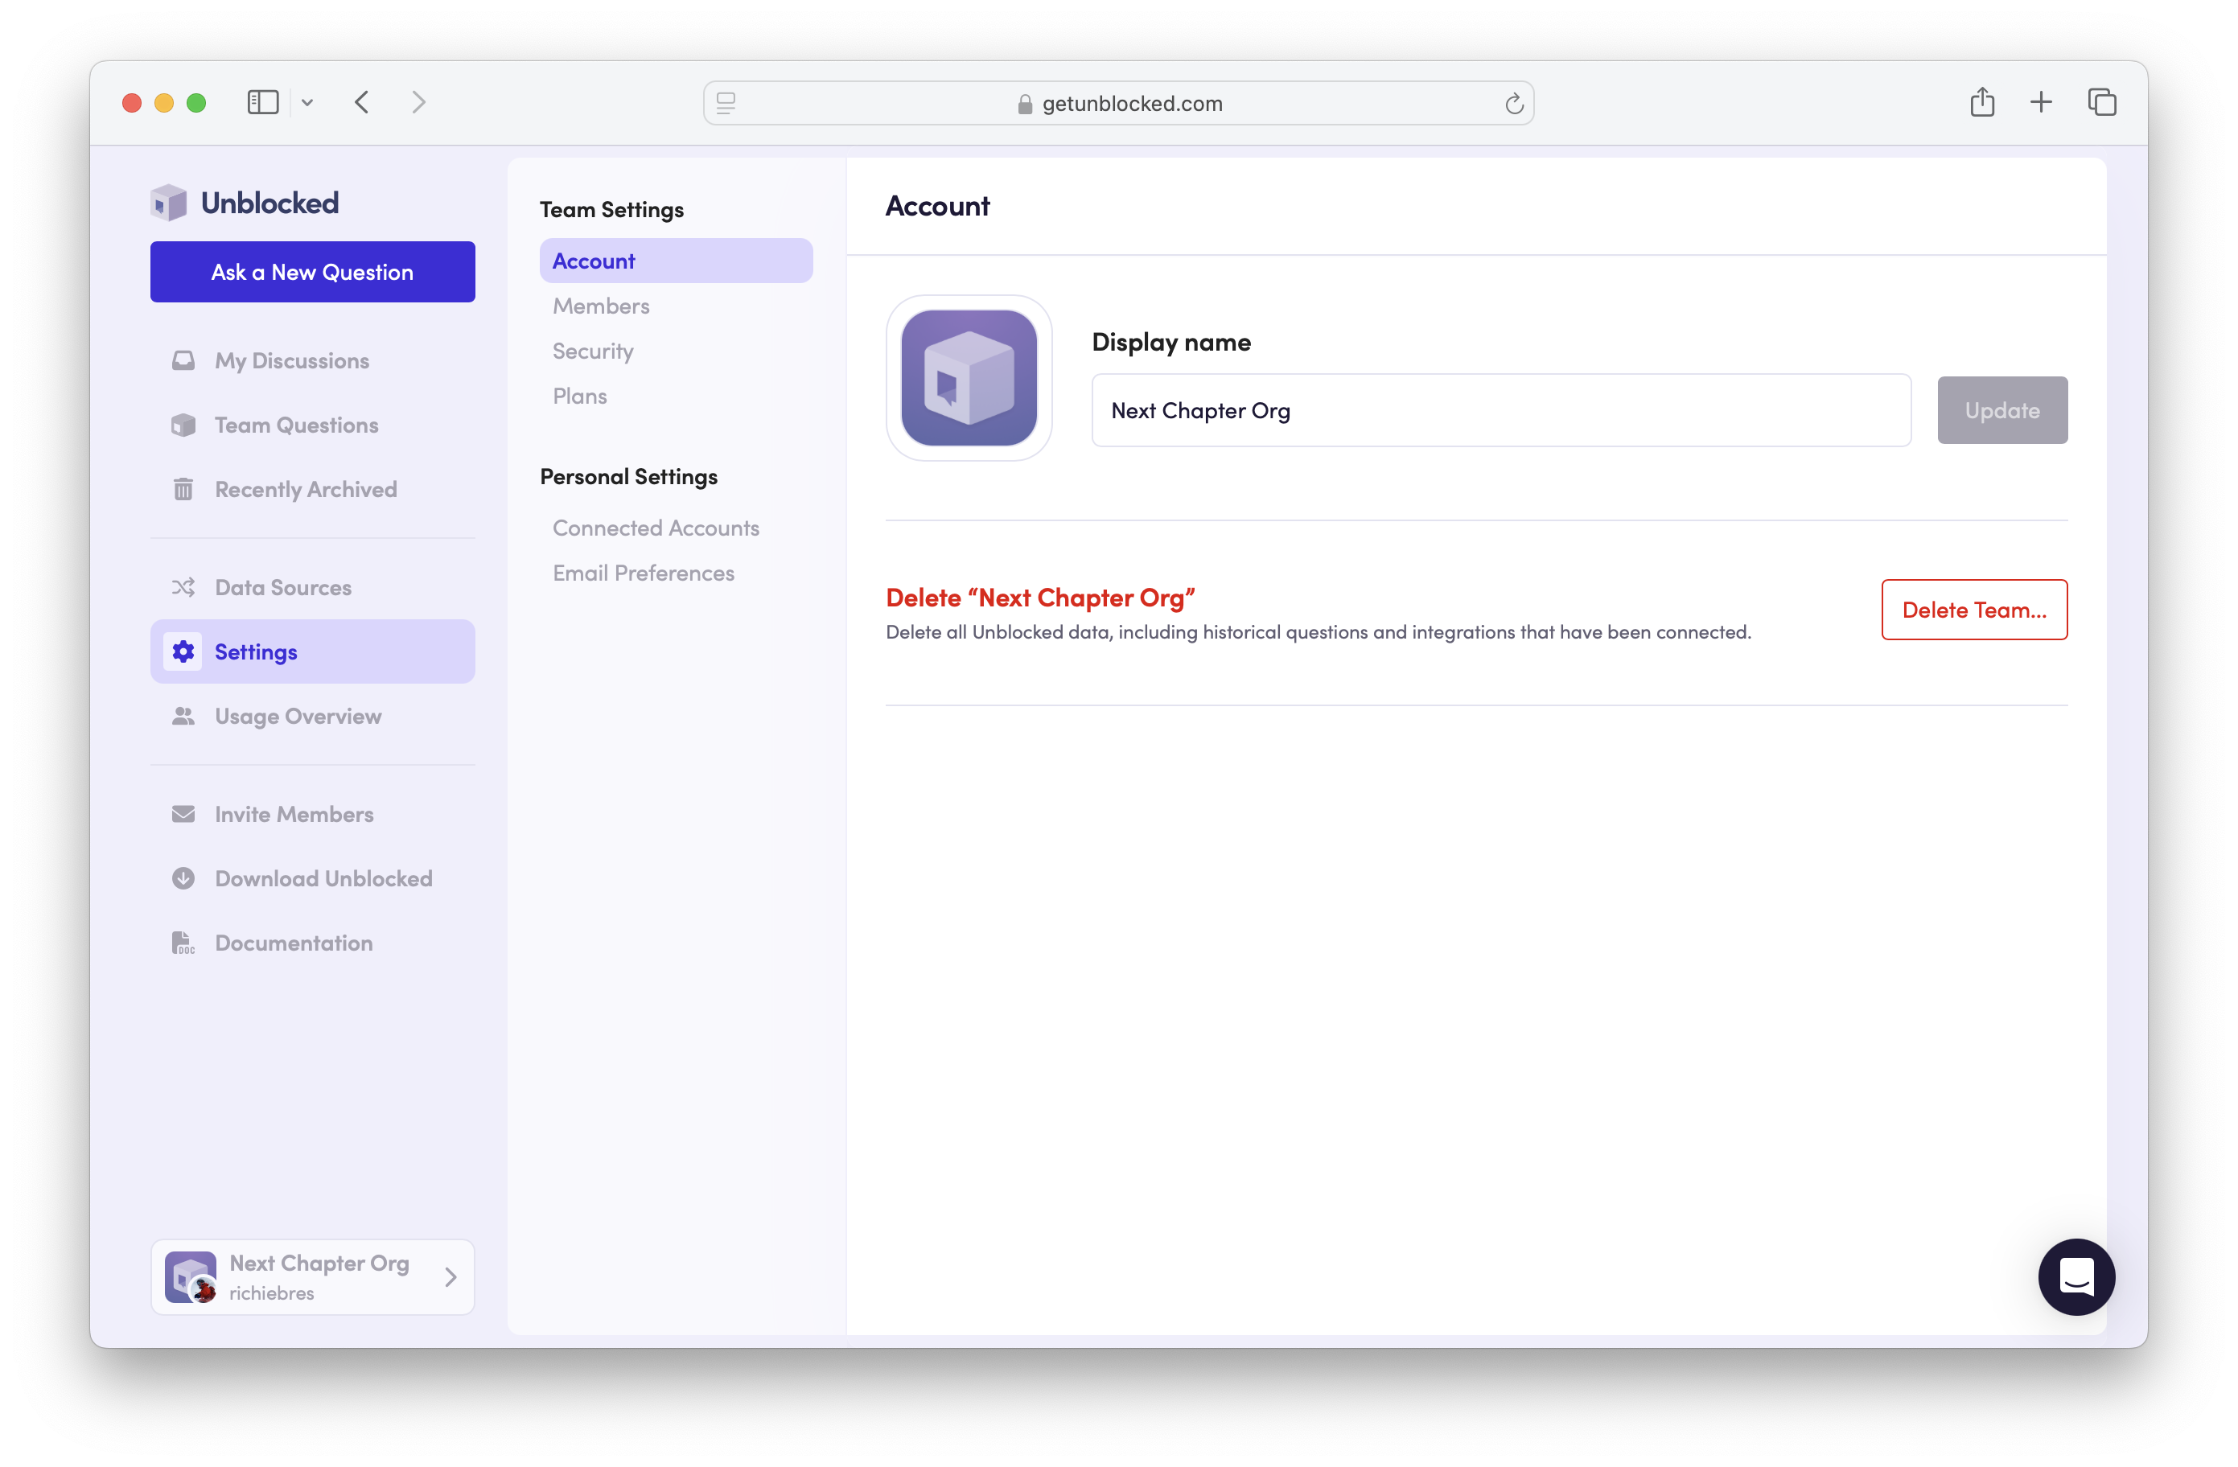Go forward with Safari forward arrow

[x=419, y=102]
